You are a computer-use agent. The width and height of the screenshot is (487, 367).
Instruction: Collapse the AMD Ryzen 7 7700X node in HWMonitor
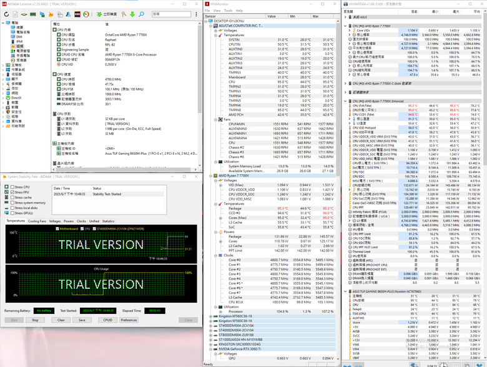click(x=211, y=176)
